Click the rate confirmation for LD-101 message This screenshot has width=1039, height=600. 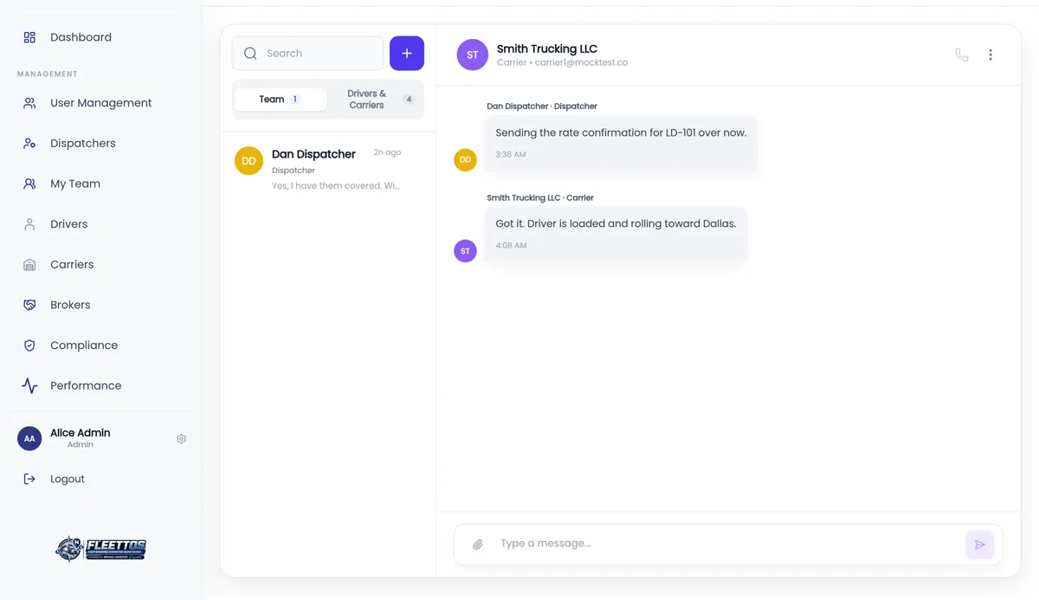click(x=621, y=143)
